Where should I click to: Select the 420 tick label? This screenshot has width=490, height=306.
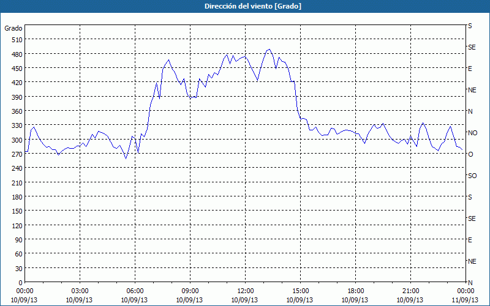tap(17, 83)
